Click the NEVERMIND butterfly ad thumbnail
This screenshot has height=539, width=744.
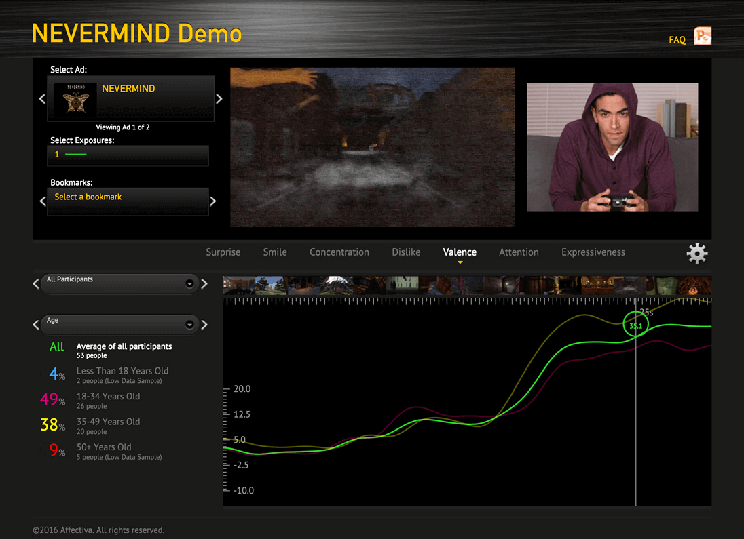coord(75,98)
